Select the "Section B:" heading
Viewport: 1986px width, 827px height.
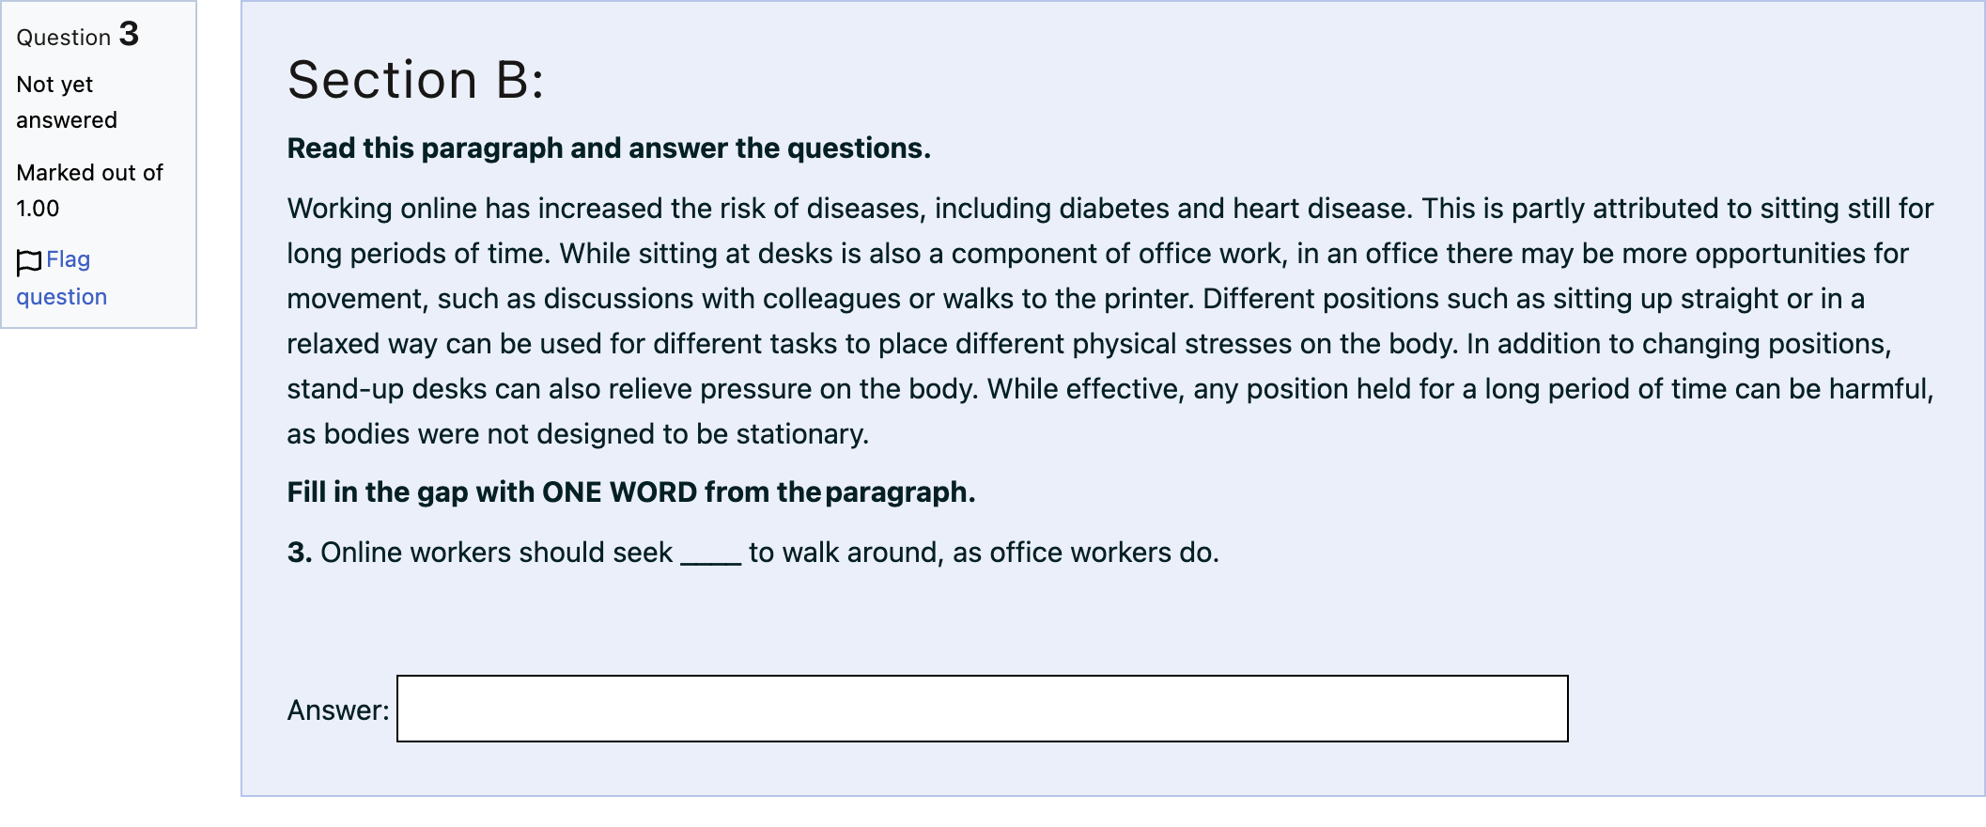tap(415, 80)
